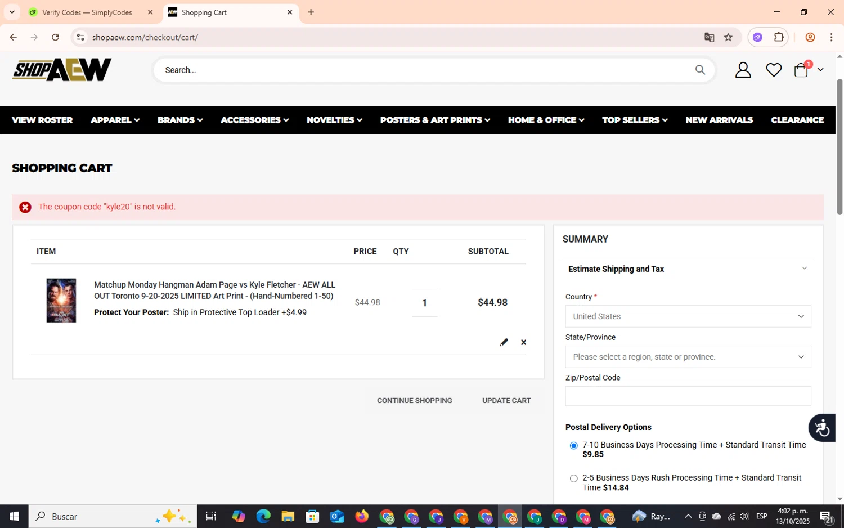
Task: Open File Explorer from taskbar
Action: [x=288, y=516]
